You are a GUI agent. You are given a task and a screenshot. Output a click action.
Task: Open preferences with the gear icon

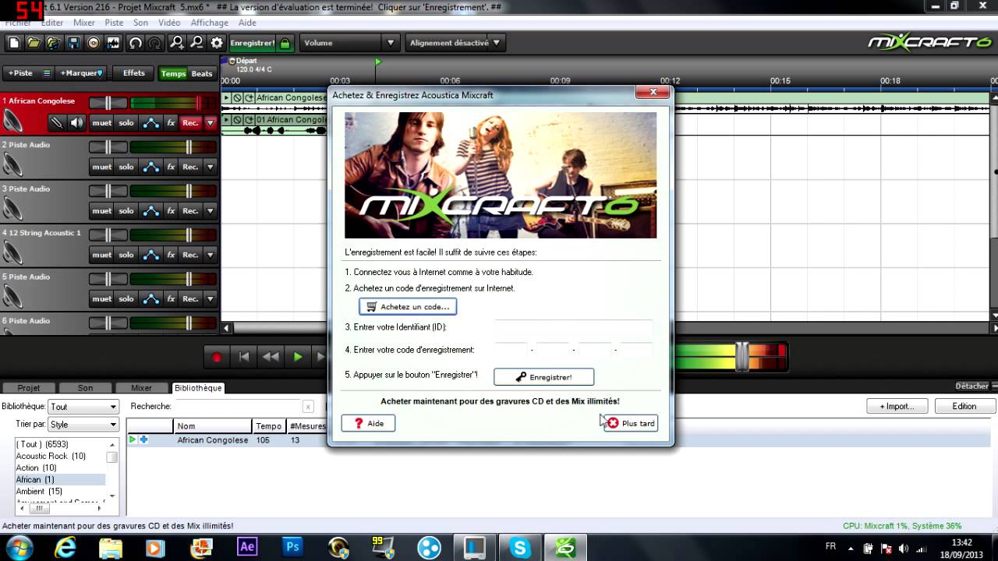tap(217, 43)
